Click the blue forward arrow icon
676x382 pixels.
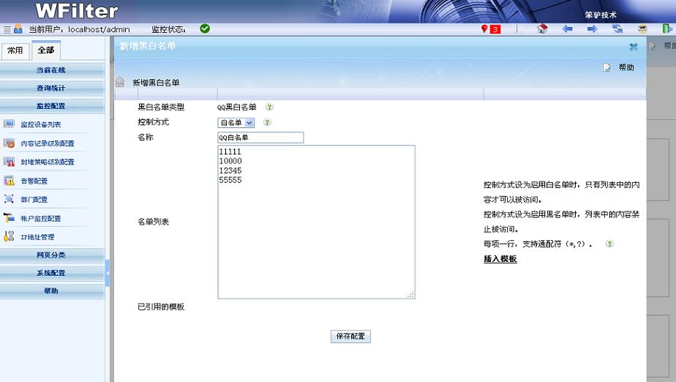coord(592,29)
